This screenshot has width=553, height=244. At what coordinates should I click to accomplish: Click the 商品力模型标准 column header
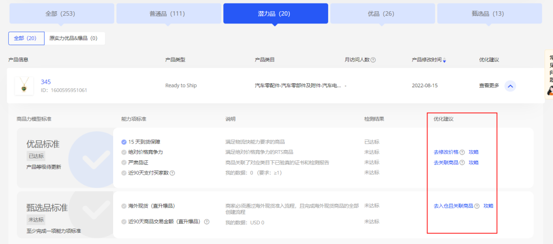[34, 119]
